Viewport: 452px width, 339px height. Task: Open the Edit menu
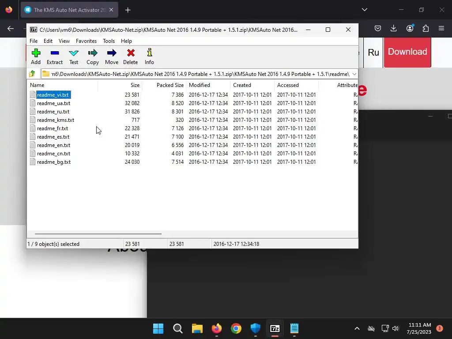[48, 41]
